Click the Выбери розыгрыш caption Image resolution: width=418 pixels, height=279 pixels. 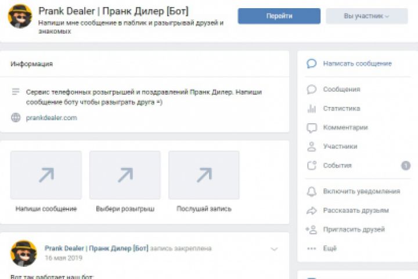[125, 209]
